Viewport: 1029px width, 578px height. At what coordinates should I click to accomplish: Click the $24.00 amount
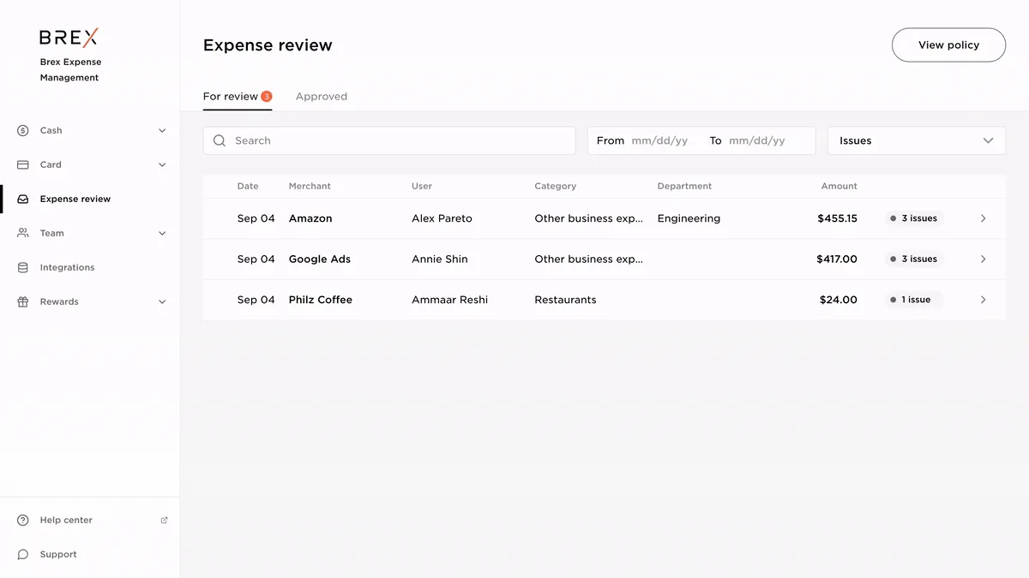click(x=839, y=300)
